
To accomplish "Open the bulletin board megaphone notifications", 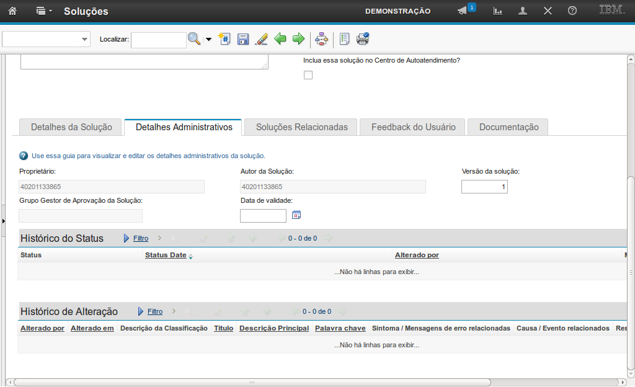I will pyautogui.click(x=463, y=11).
